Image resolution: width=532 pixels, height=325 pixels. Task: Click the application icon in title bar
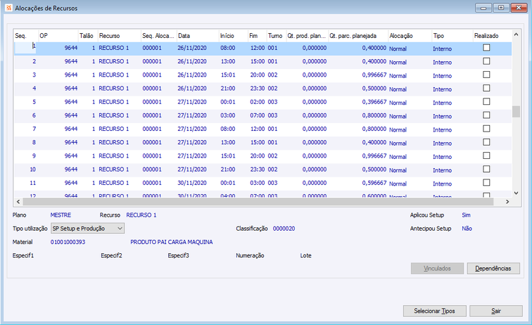coord(9,8)
